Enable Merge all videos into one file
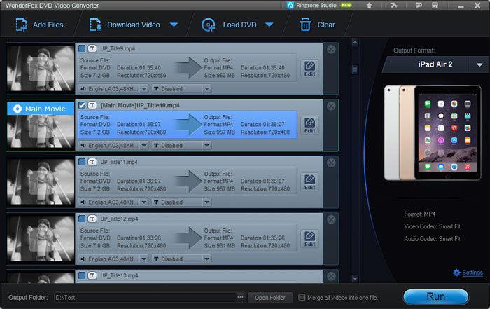 (302, 297)
